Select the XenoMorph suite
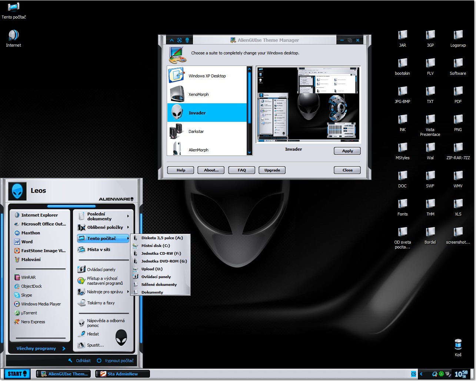This screenshot has height=381, width=476. pos(207,94)
